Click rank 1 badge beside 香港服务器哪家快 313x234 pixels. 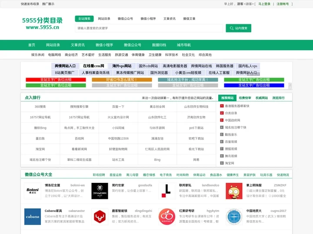click(x=222, y=106)
